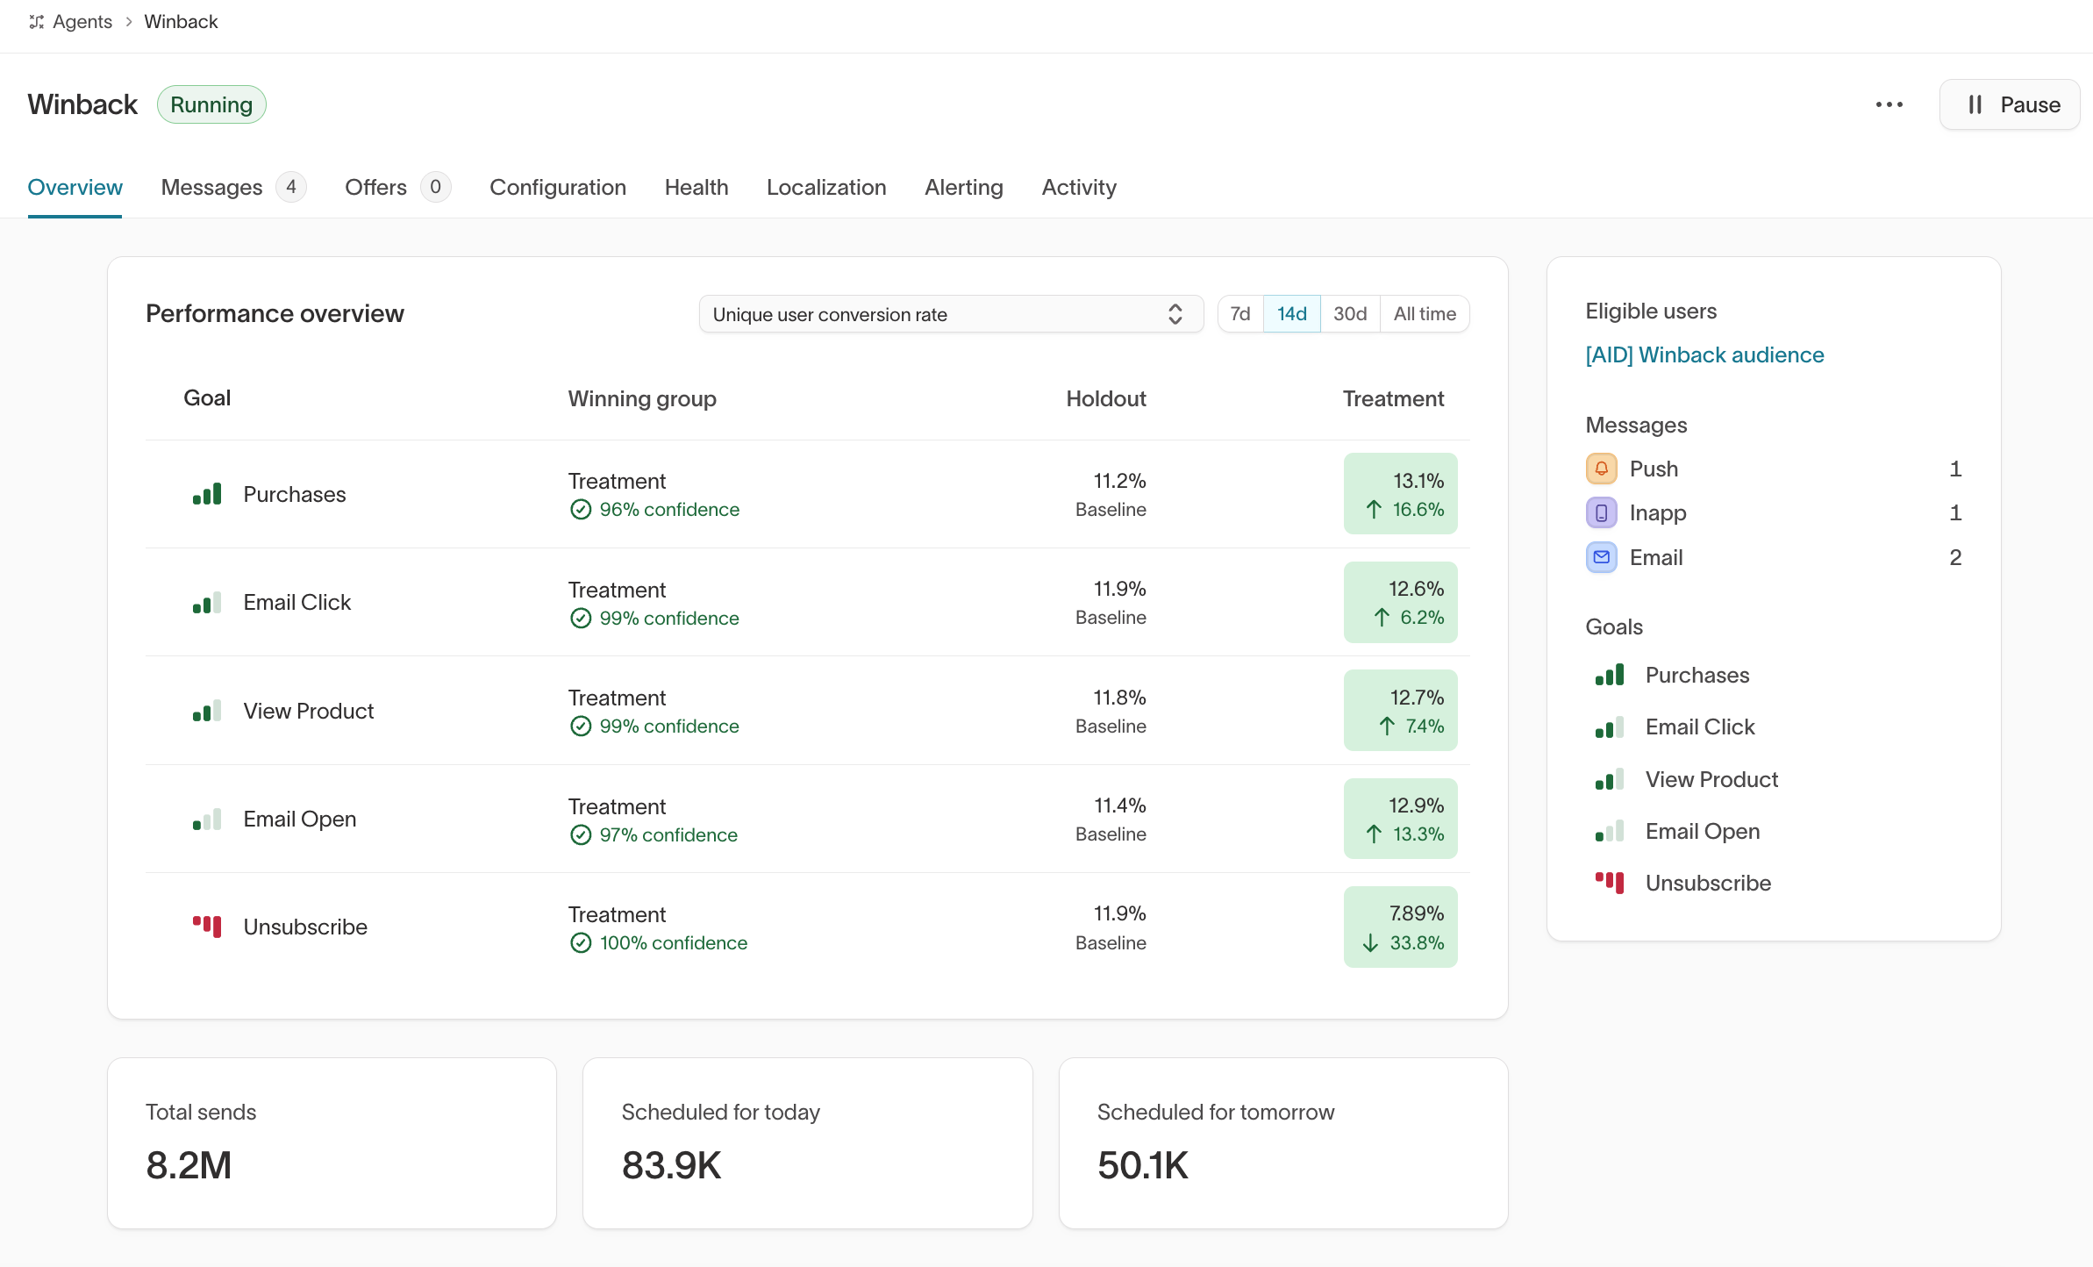2093x1267 pixels.
Task: Open the three-dot more options menu
Action: (1889, 104)
